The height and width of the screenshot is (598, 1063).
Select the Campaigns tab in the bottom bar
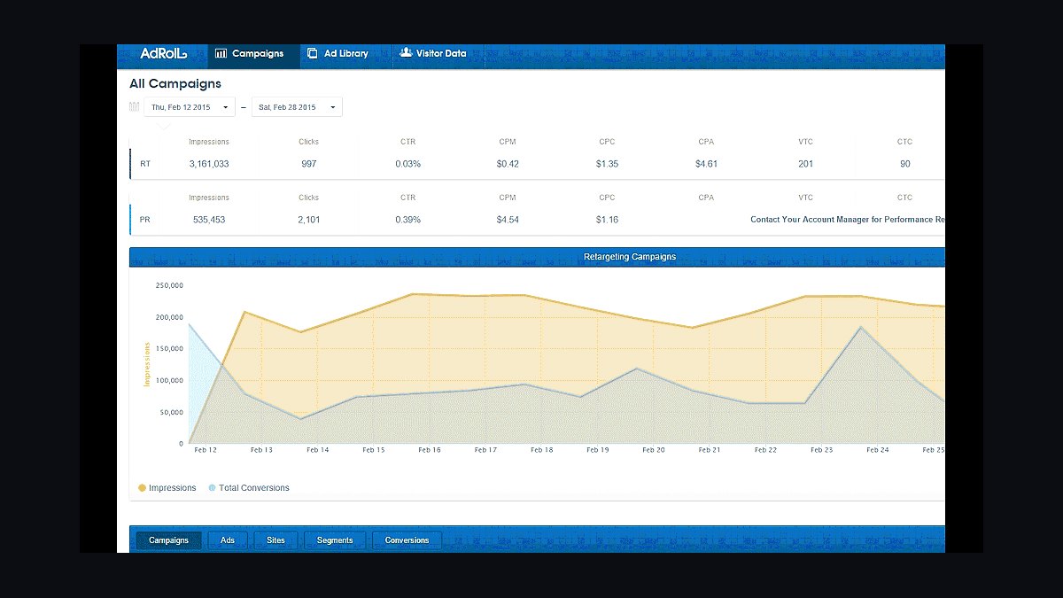(x=168, y=540)
